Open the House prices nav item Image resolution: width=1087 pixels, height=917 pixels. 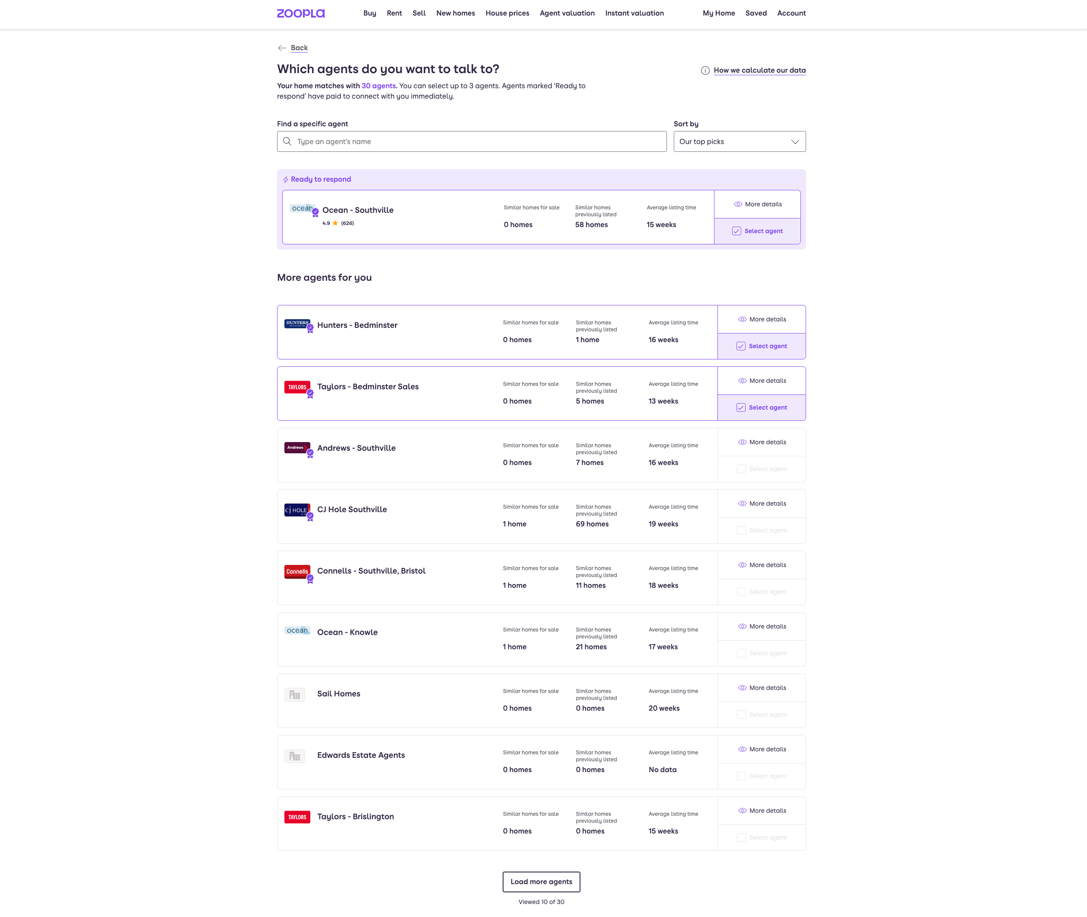[507, 13]
